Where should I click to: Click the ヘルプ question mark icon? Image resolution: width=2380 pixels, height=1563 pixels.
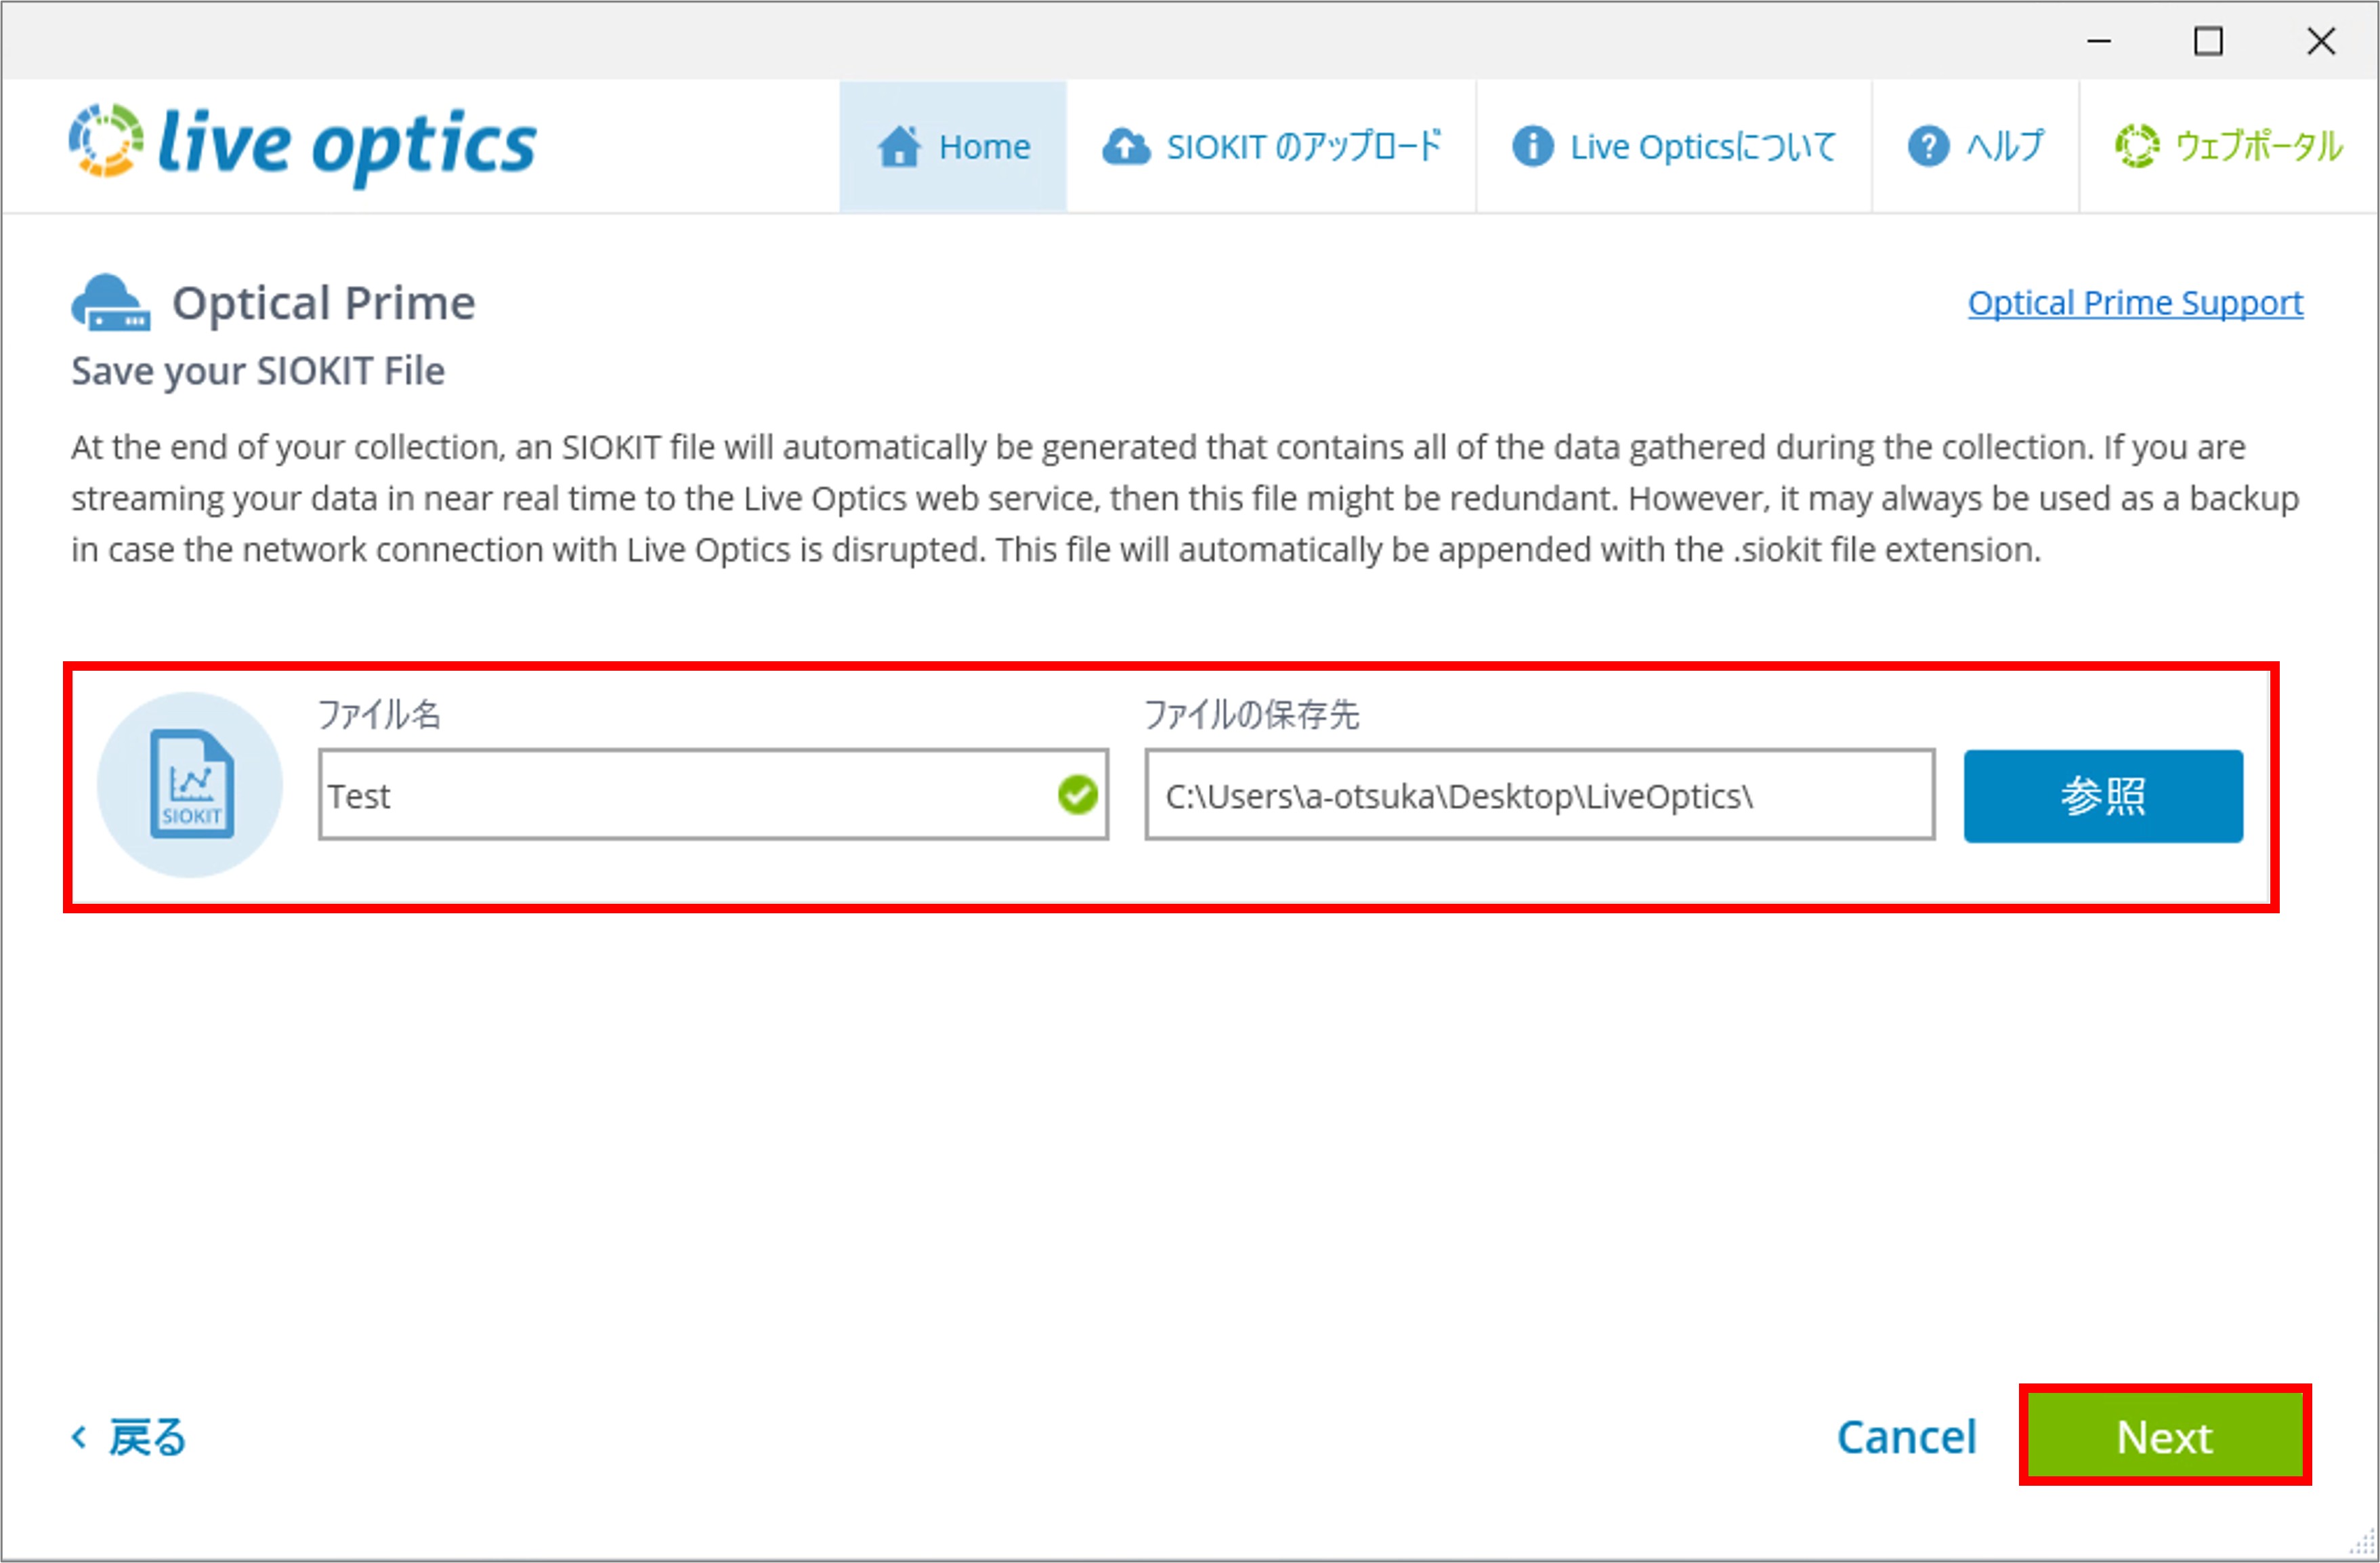click(1928, 146)
